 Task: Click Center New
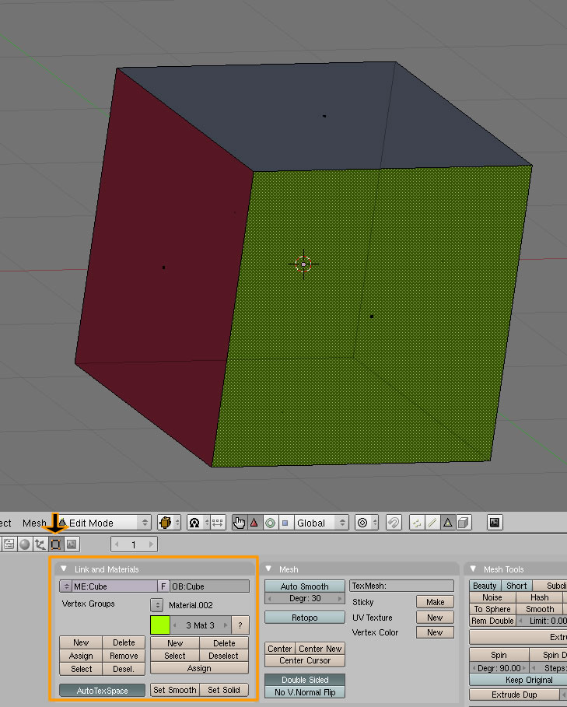coord(320,649)
